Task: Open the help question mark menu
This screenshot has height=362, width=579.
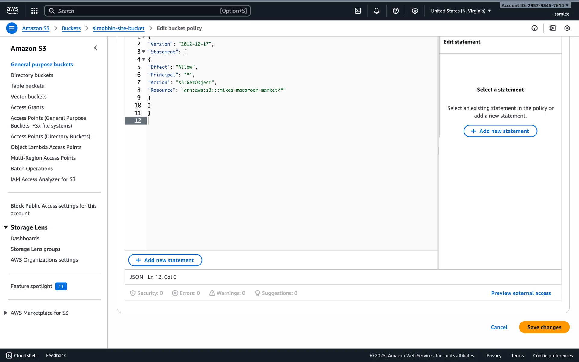Action: [396, 11]
